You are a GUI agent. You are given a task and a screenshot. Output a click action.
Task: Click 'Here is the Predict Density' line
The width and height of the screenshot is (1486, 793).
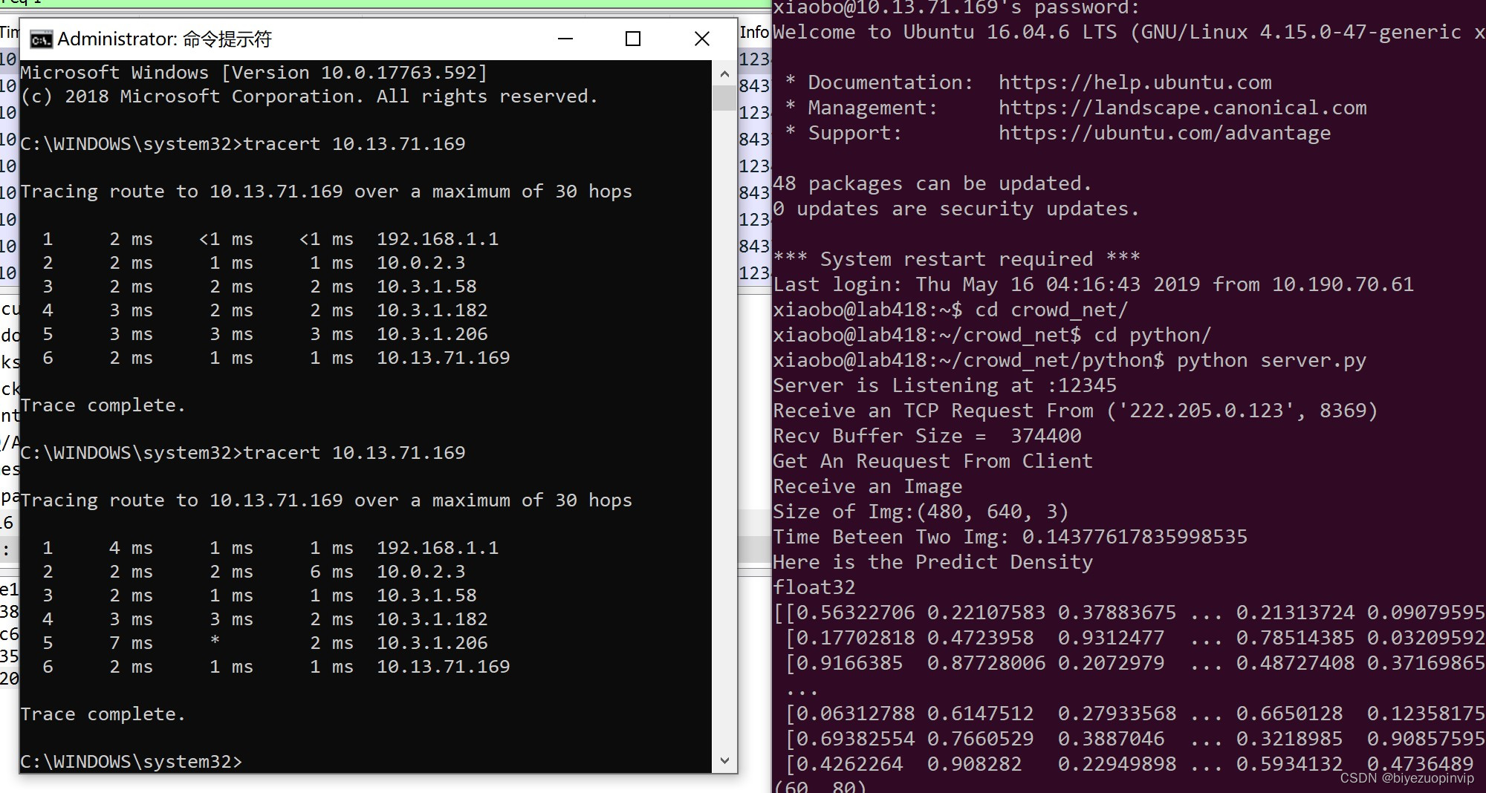click(x=932, y=562)
